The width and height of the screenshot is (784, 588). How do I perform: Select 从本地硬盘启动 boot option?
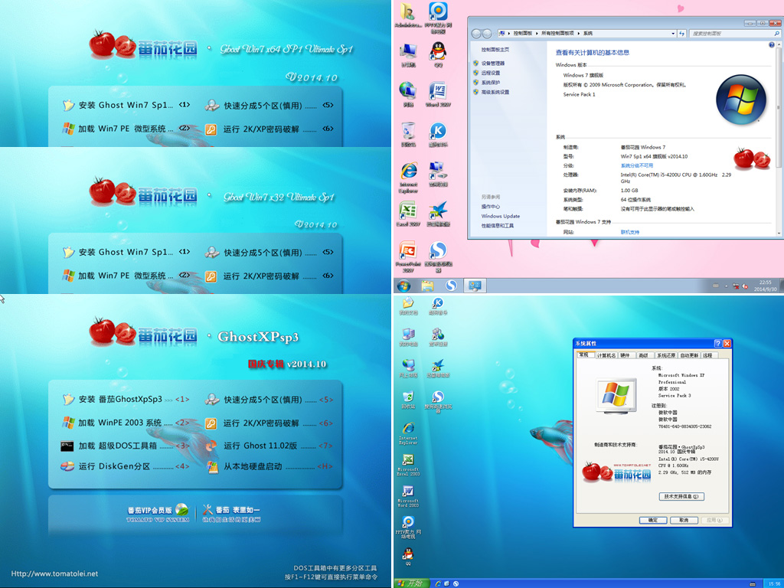coord(269,466)
